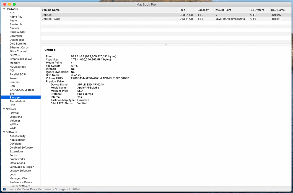
Task: Select Logs in the sidebar
Action: 13,175
